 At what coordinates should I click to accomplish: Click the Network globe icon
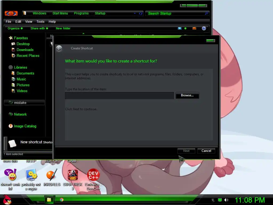pyautogui.click(x=11, y=114)
